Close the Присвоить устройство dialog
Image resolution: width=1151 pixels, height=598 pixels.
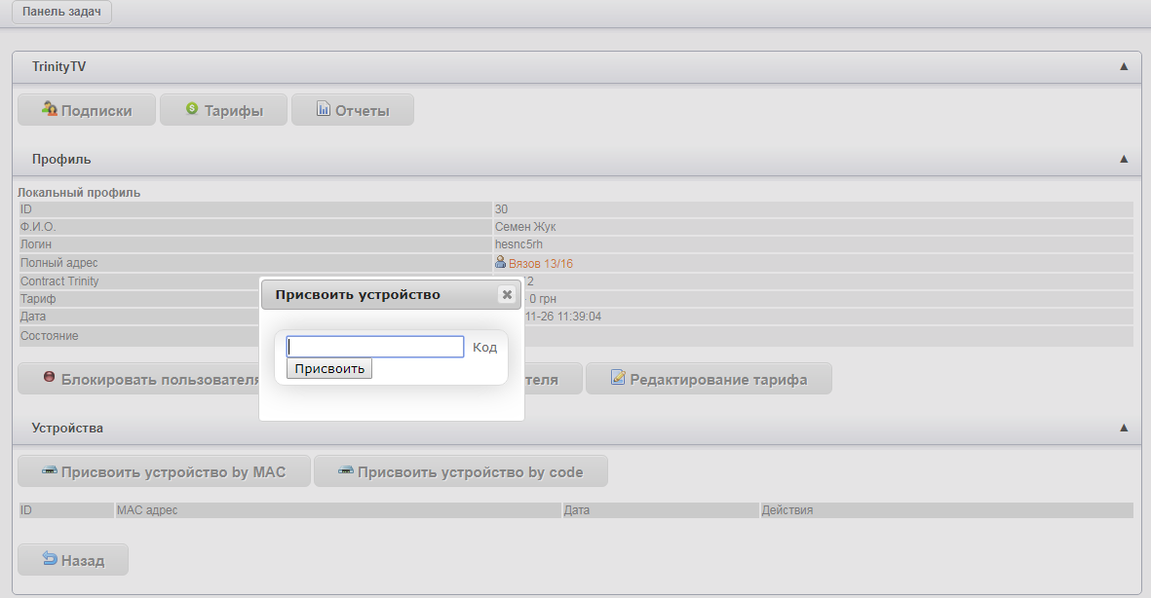point(506,294)
